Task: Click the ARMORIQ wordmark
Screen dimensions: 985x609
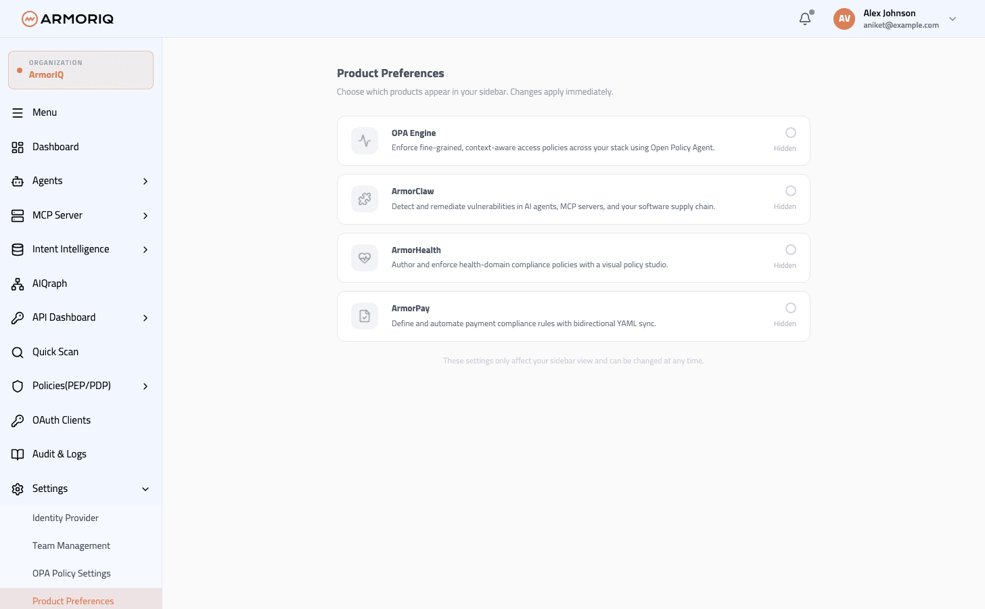Action: (x=77, y=19)
